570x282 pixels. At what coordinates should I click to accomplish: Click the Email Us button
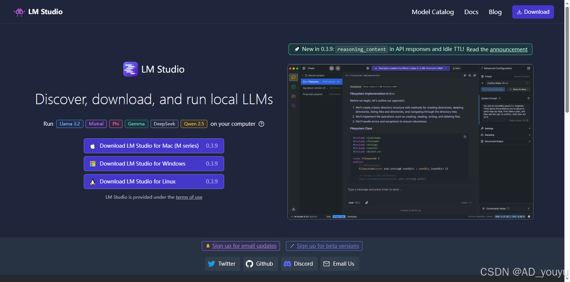pos(340,264)
